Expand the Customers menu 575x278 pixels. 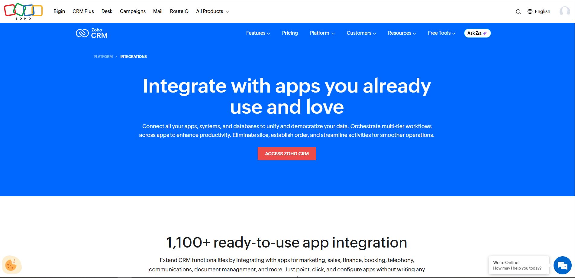(361, 33)
